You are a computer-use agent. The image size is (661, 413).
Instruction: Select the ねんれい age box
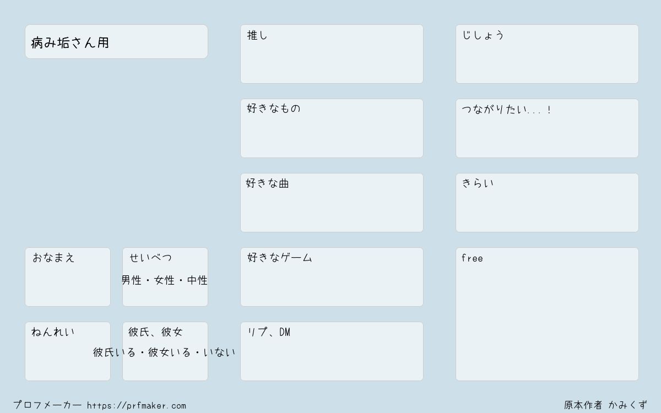click(68, 351)
